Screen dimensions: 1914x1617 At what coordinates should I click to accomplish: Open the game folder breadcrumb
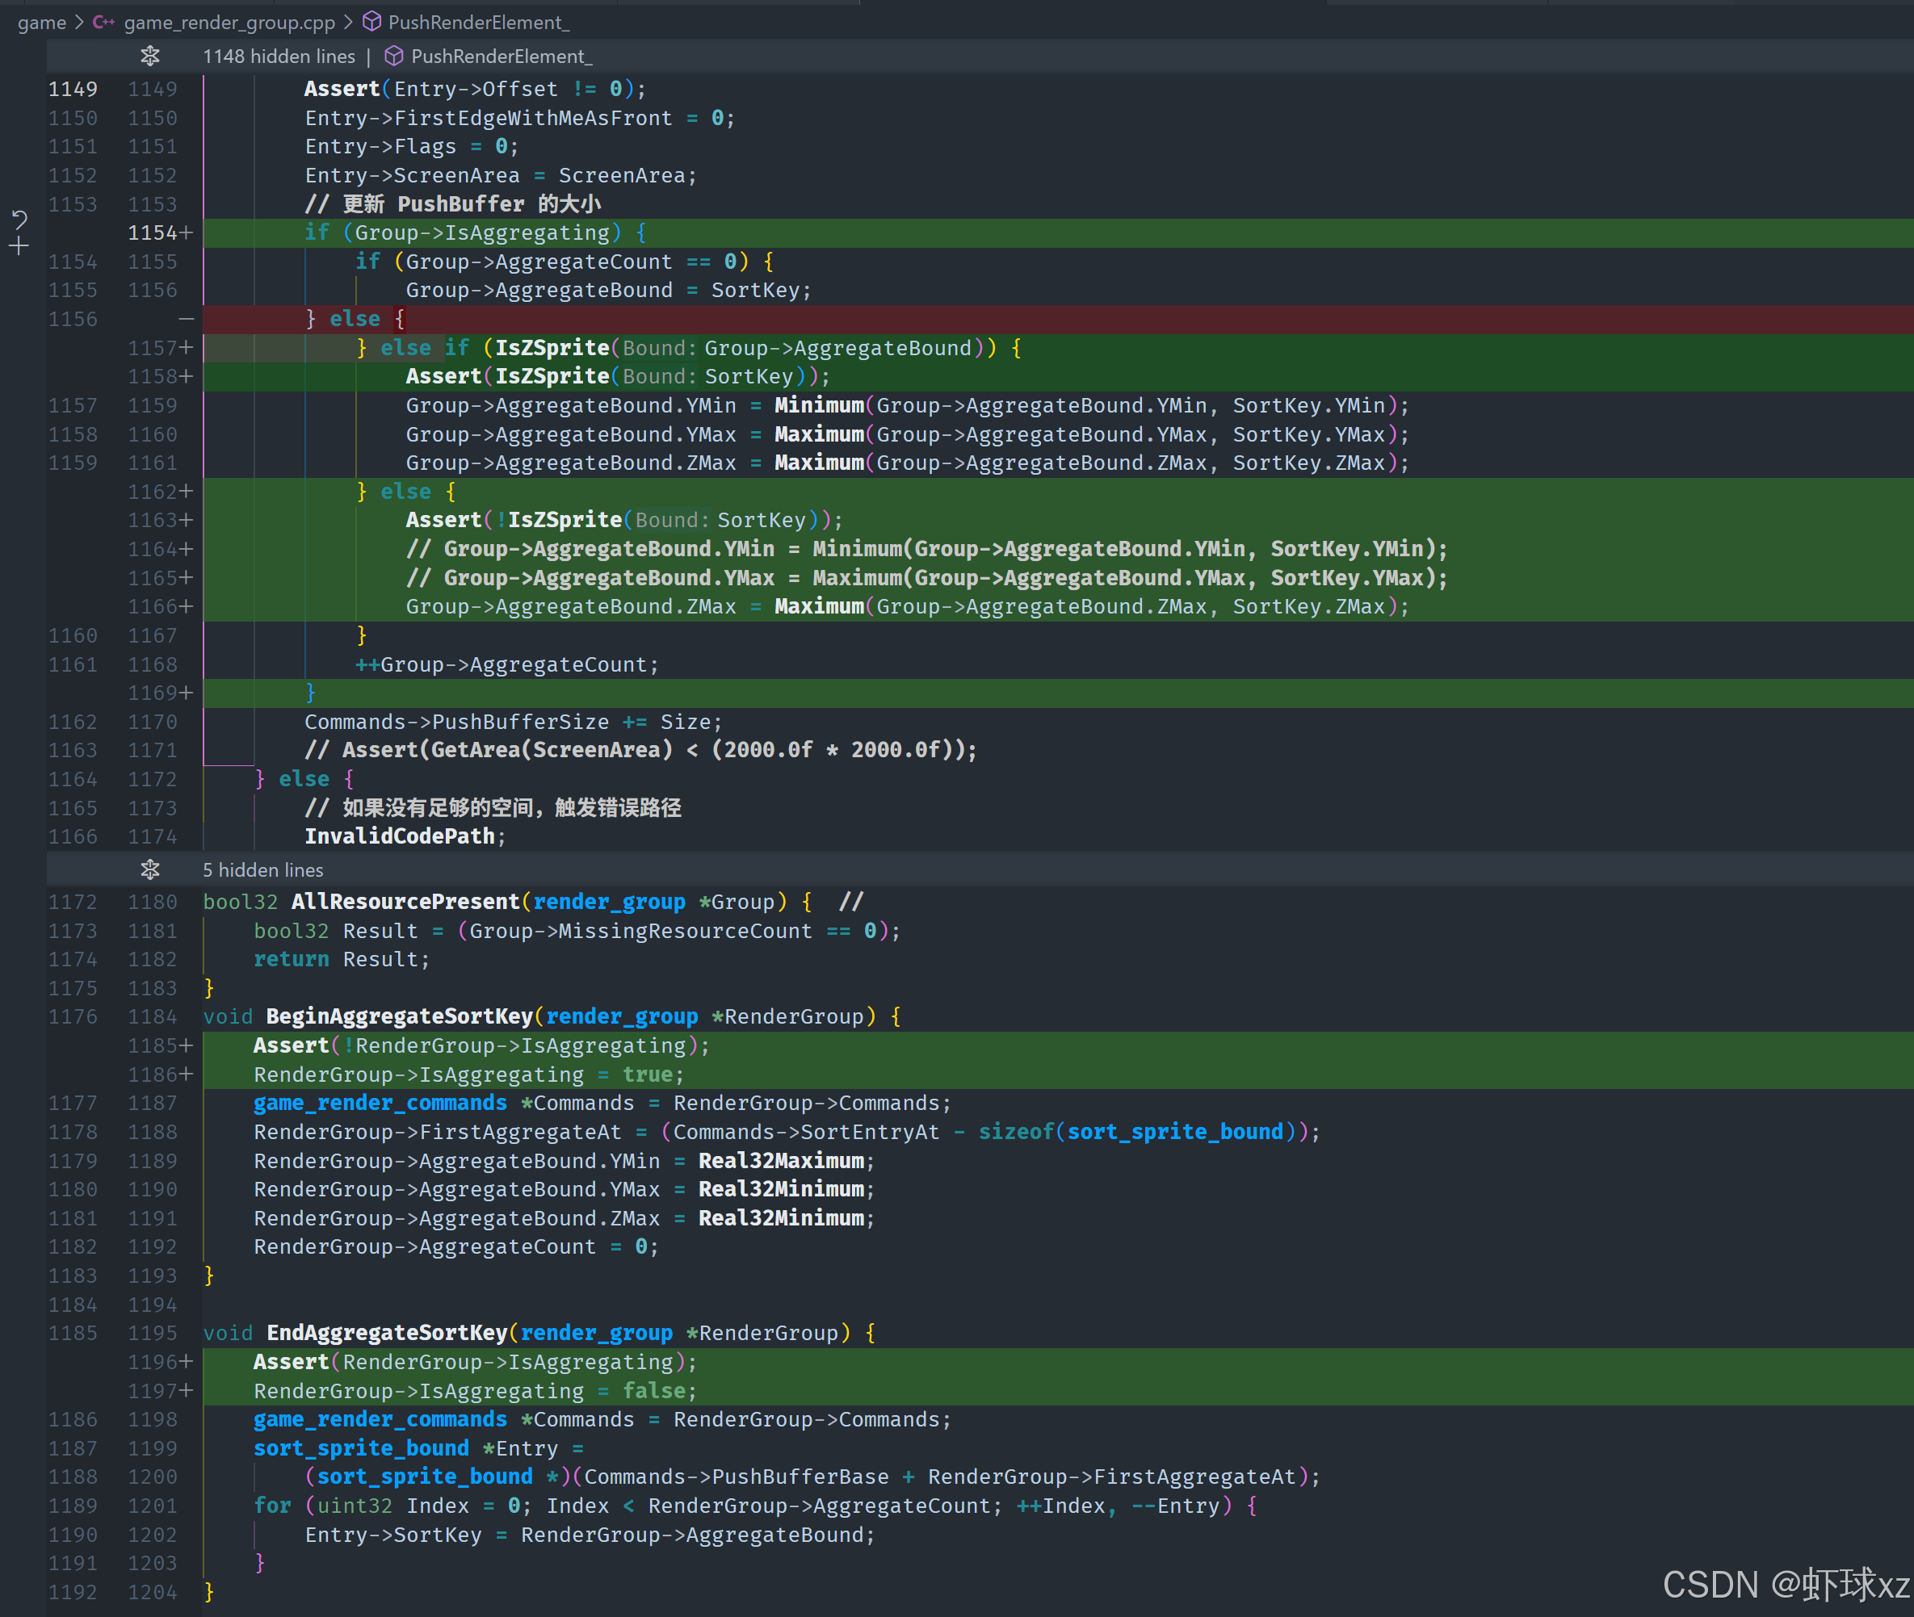41,22
